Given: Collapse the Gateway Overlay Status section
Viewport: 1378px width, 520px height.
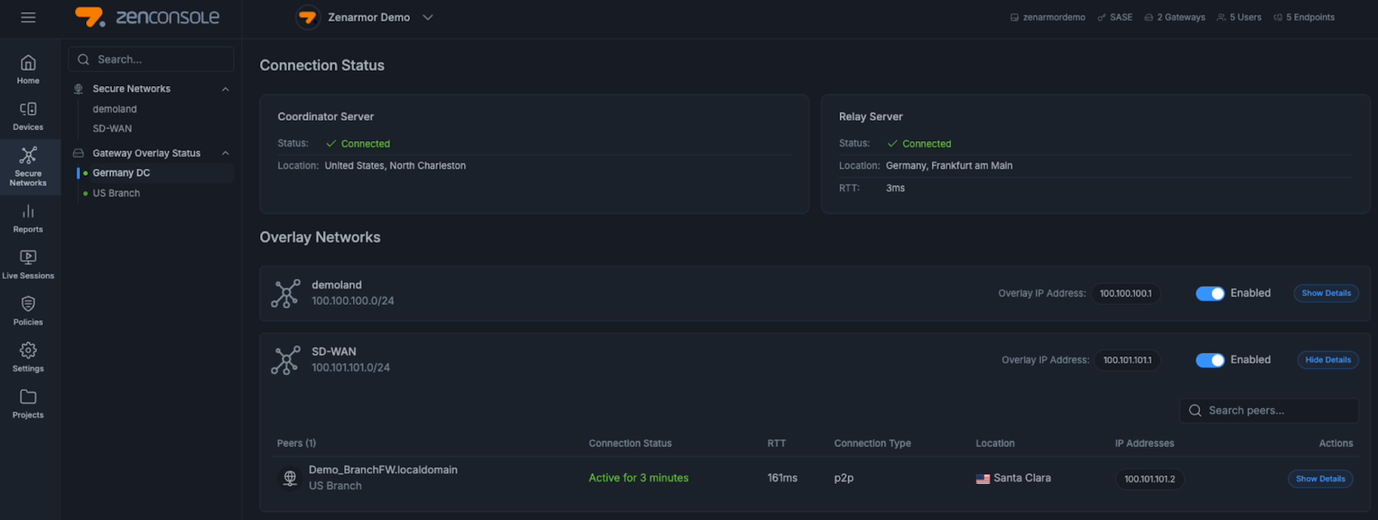Looking at the screenshot, I should coord(226,153).
